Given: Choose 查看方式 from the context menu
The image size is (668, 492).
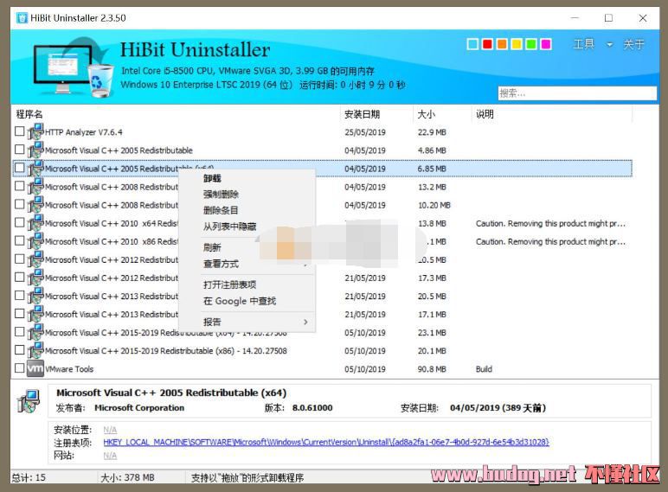Looking at the screenshot, I should coord(221,264).
